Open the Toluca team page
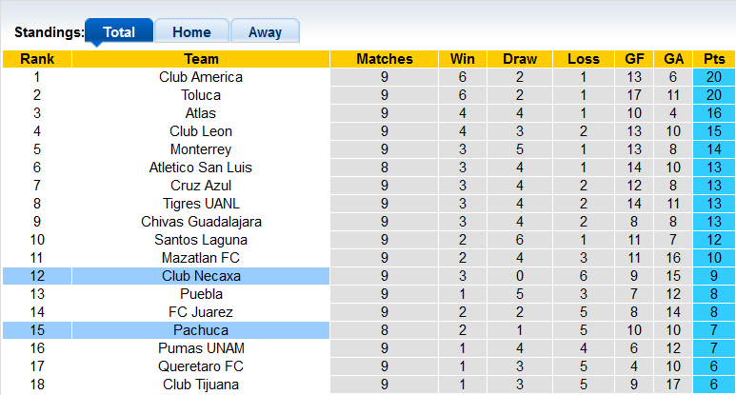736x395 pixels. click(x=201, y=95)
